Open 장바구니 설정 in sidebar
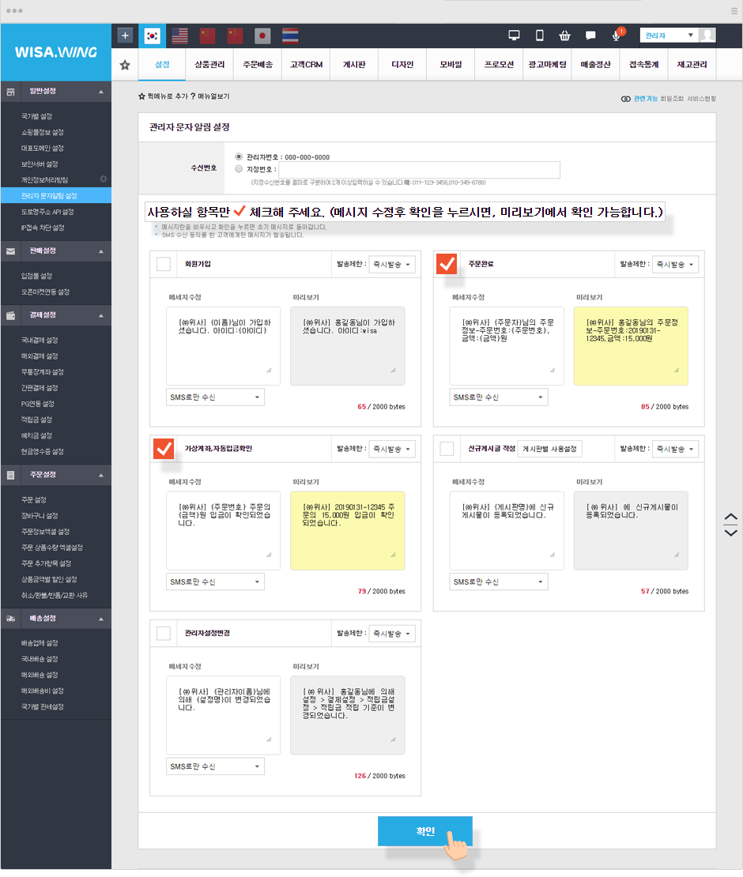Image resolution: width=743 pixels, height=877 pixels. tap(40, 516)
